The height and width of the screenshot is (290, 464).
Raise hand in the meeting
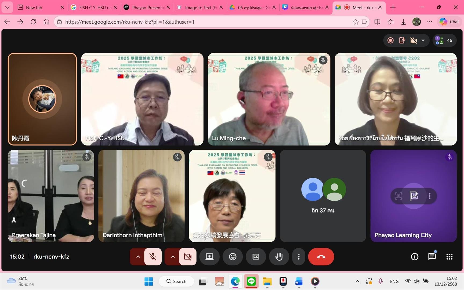[x=279, y=257]
